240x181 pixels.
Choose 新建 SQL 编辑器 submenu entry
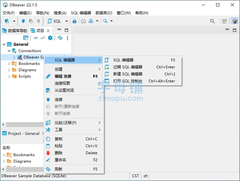[142, 74]
